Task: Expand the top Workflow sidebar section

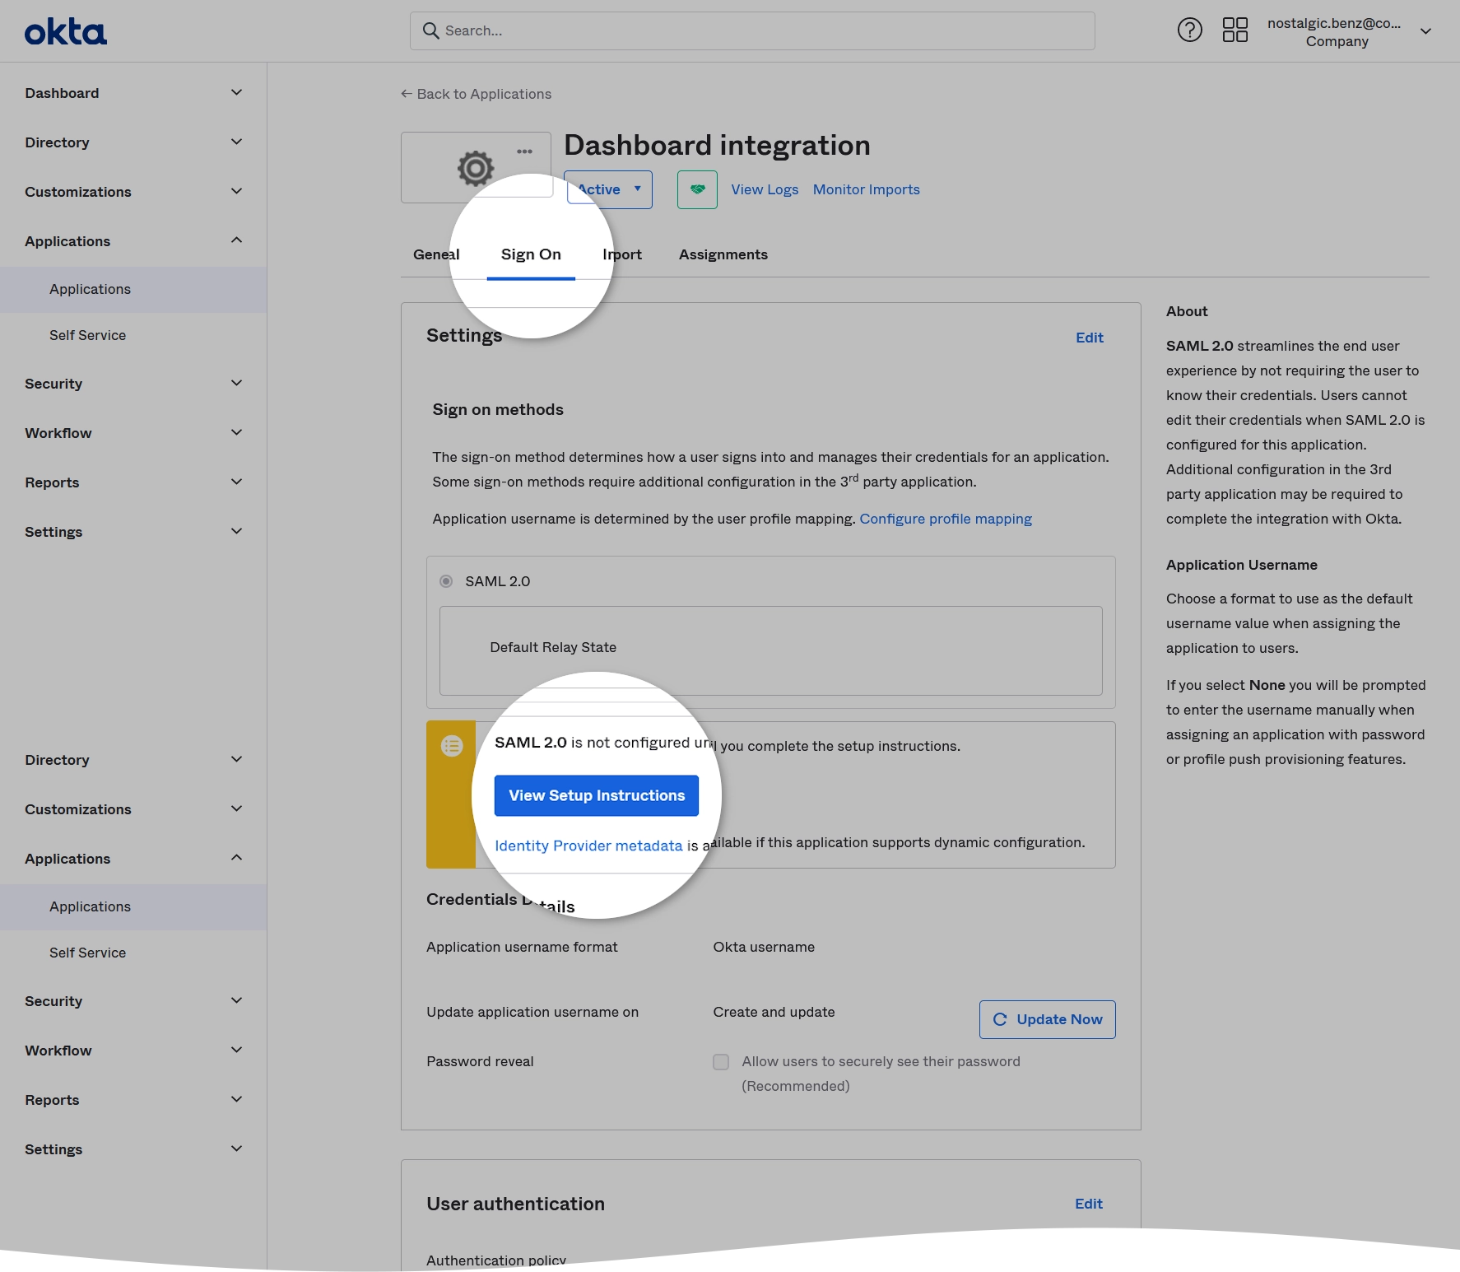Action: tap(133, 433)
